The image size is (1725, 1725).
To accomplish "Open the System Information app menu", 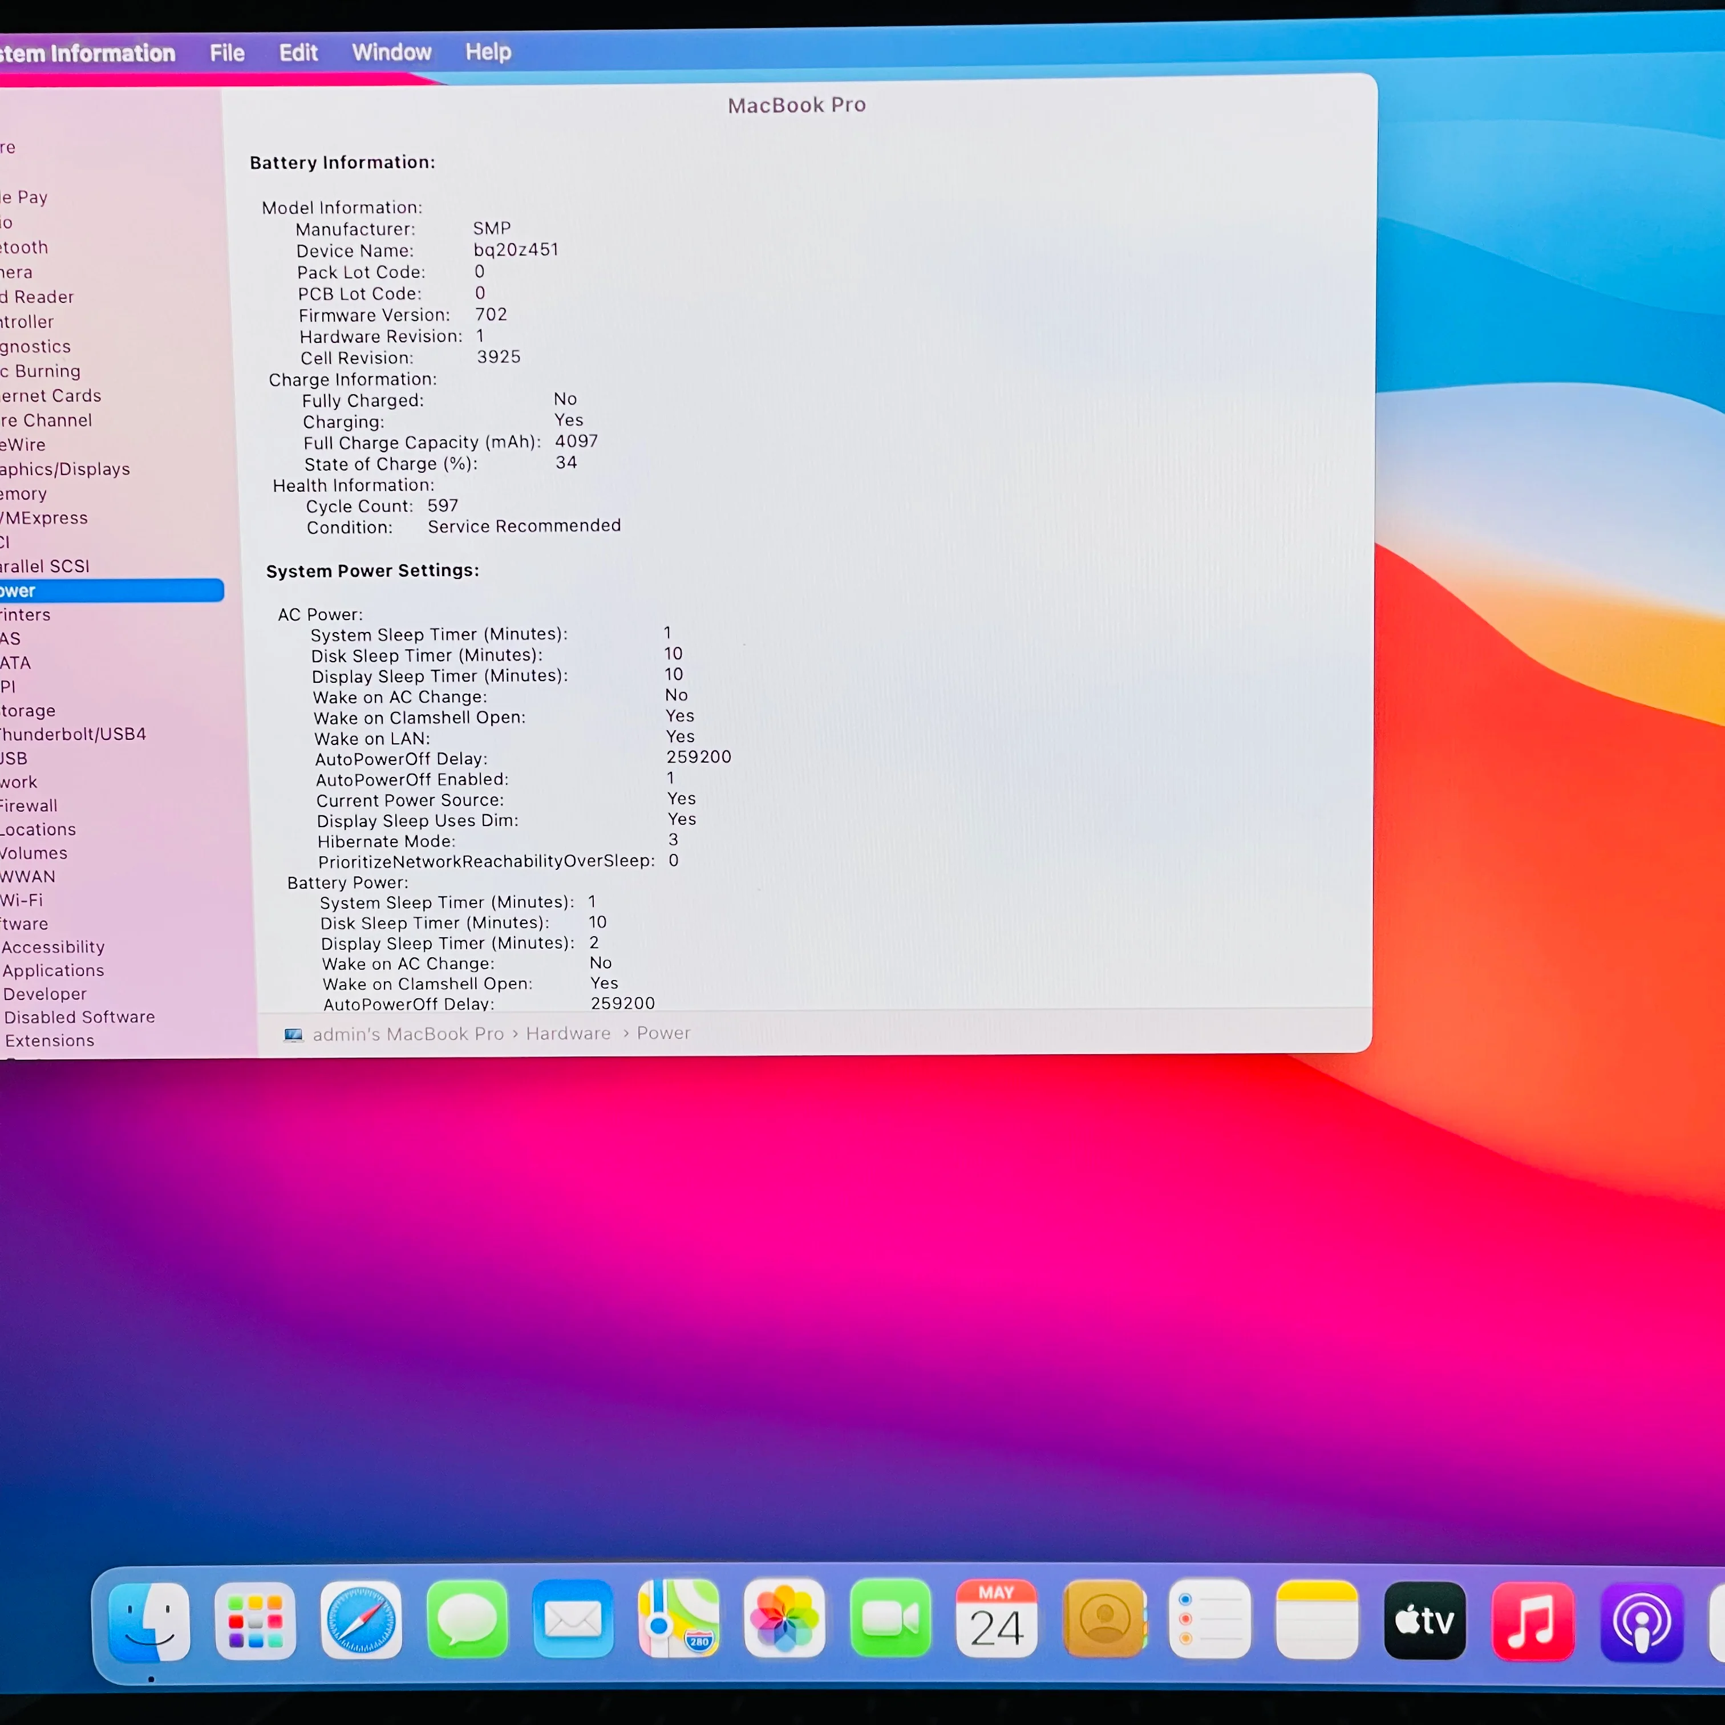I will [87, 54].
